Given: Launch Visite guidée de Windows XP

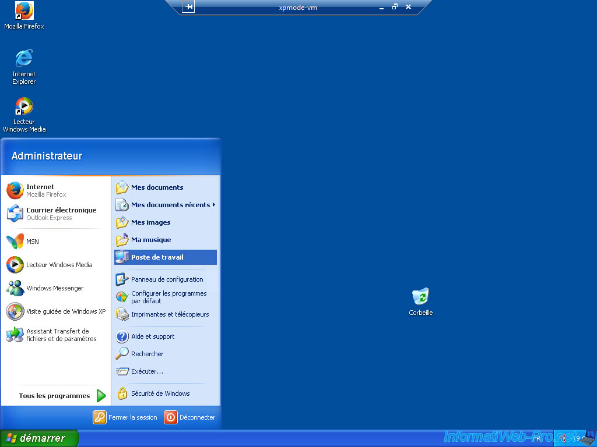Looking at the screenshot, I should coord(55,311).
